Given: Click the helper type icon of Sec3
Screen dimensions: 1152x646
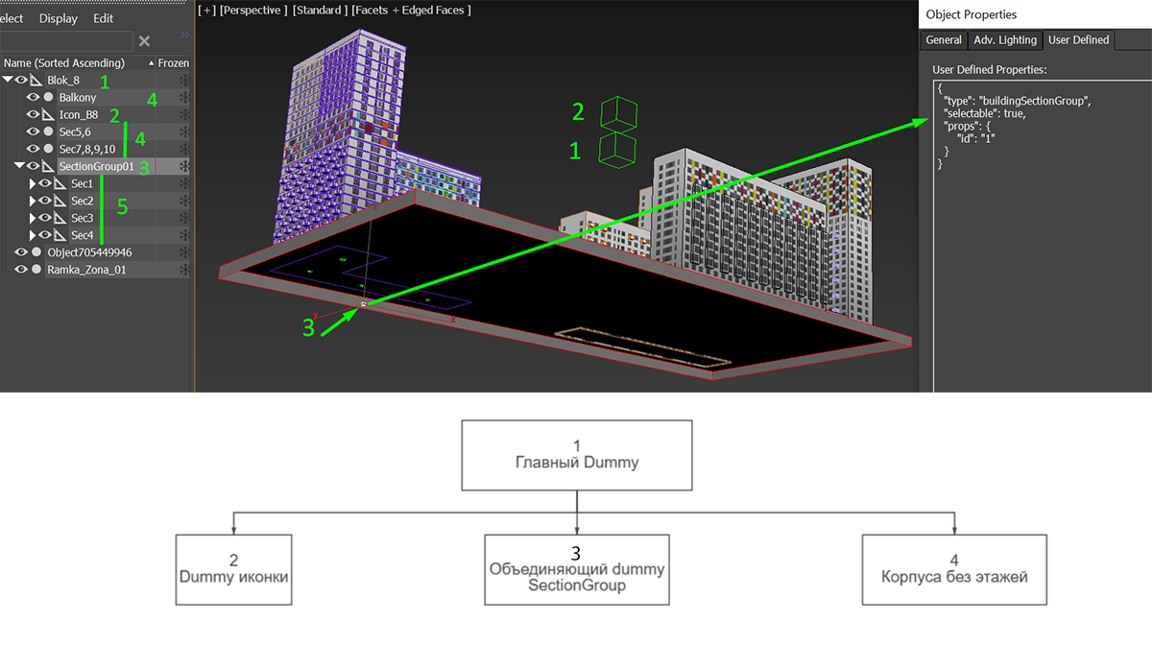Looking at the screenshot, I should click(60, 218).
